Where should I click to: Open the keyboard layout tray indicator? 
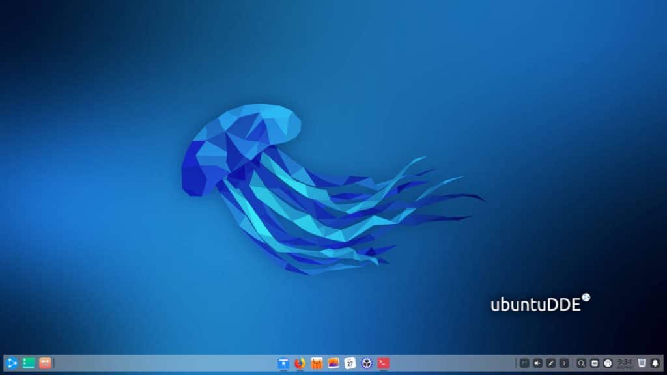click(524, 363)
